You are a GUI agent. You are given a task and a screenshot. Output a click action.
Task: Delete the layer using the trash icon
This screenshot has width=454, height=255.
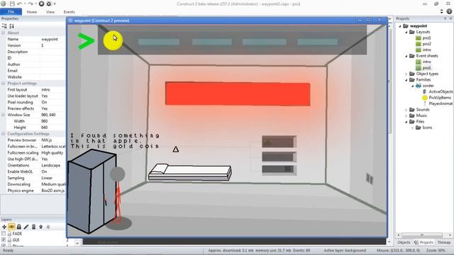click(33, 227)
